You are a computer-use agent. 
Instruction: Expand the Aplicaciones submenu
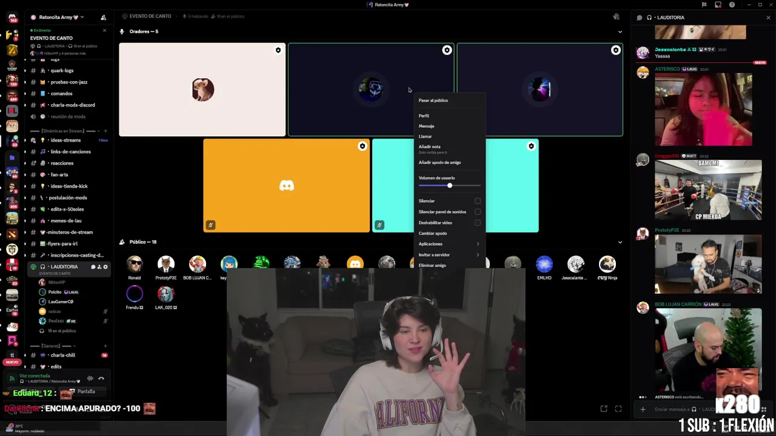tap(449, 244)
